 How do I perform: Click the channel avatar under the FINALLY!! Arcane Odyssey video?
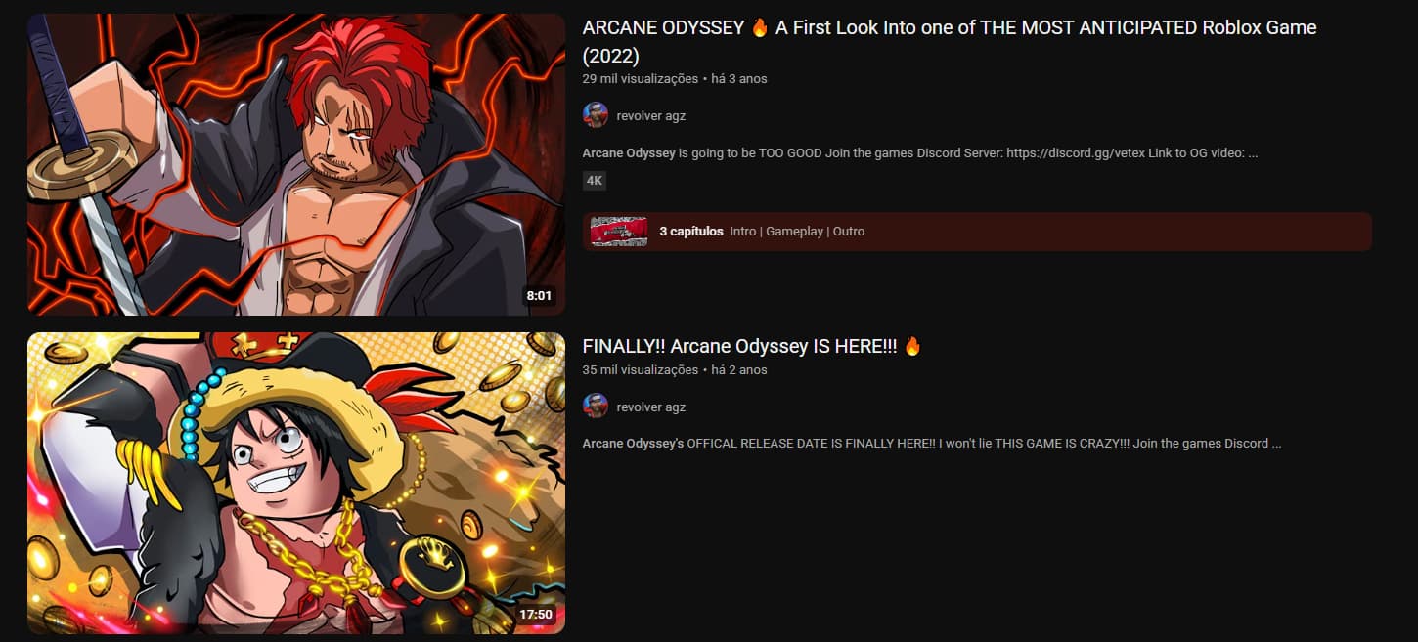(596, 407)
